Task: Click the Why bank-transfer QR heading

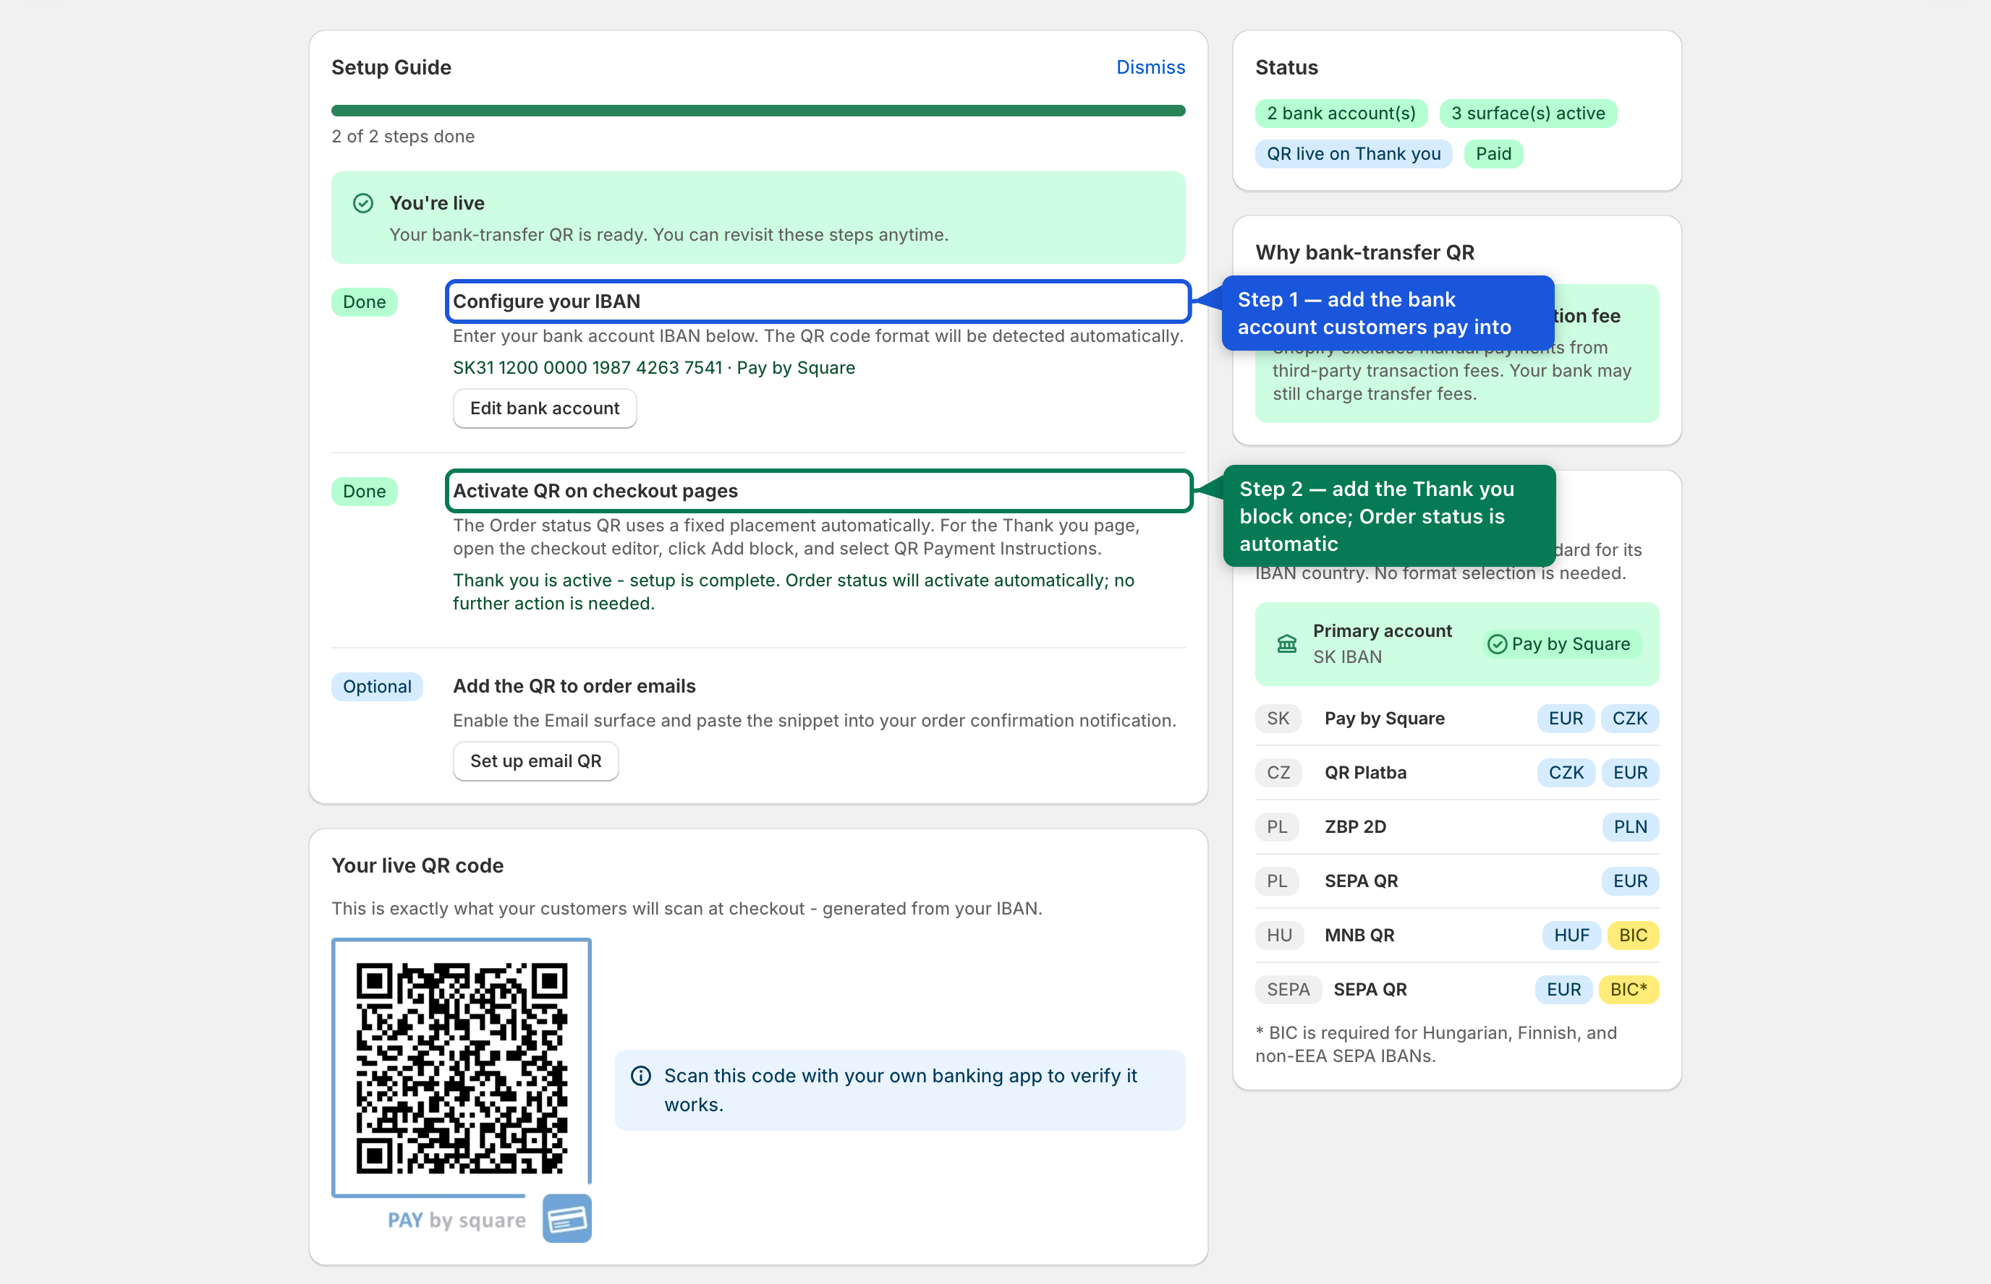Action: [1364, 252]
